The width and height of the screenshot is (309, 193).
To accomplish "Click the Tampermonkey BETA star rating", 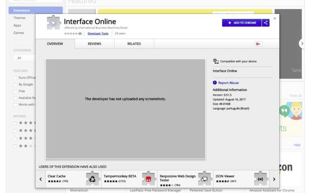I will click(111, 181).
